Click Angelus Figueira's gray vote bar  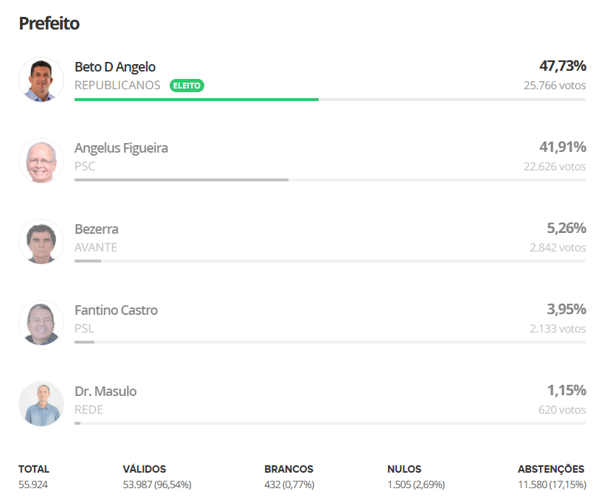pos(181,180)
